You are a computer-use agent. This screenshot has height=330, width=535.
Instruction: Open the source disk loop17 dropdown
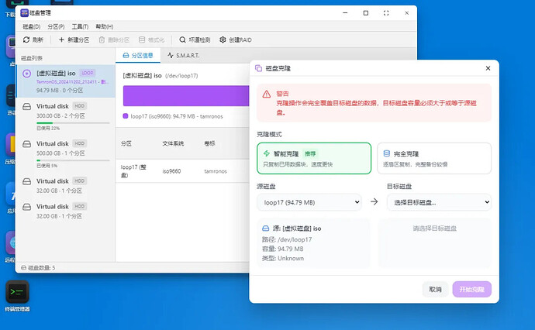pos(309,202)
